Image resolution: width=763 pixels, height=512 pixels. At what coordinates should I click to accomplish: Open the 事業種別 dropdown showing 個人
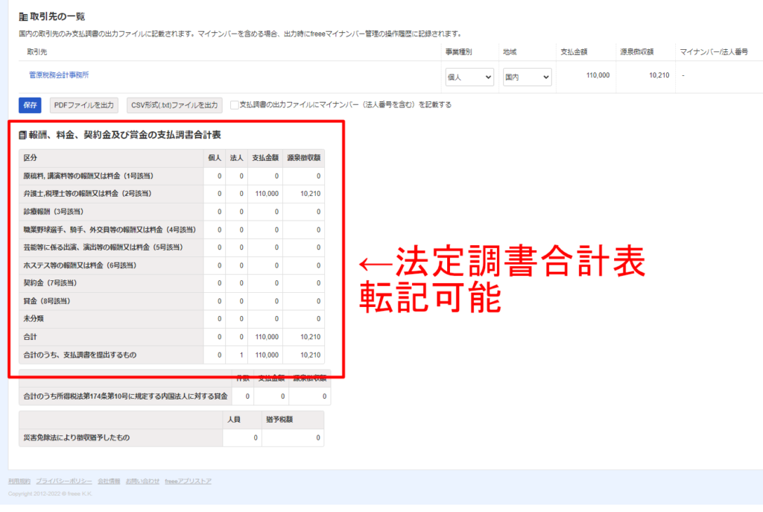469,77
